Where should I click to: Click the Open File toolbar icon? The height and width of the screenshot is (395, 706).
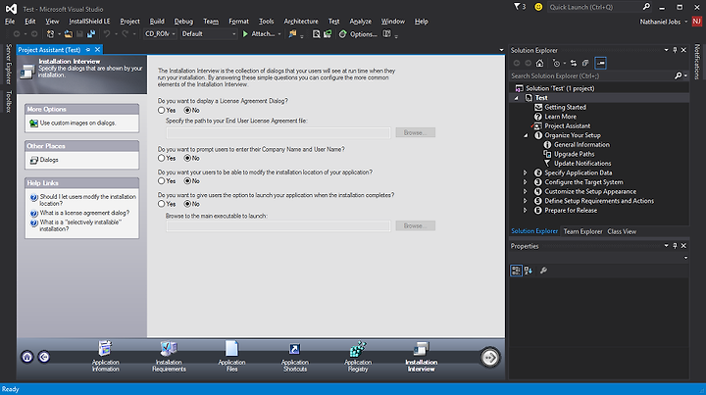[68, 33]
